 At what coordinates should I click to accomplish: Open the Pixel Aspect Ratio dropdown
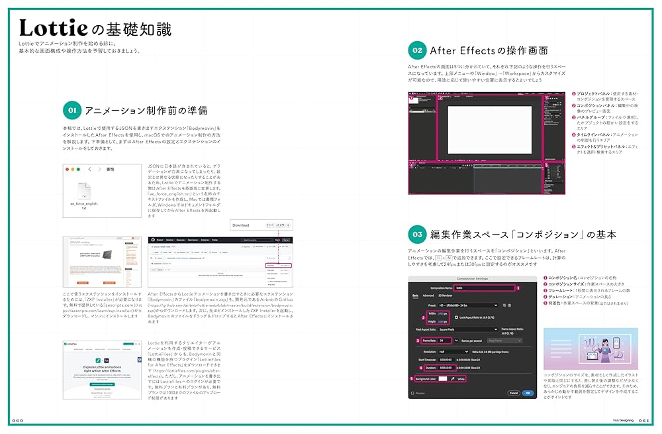pyautogui.click(x=468, y=329)
